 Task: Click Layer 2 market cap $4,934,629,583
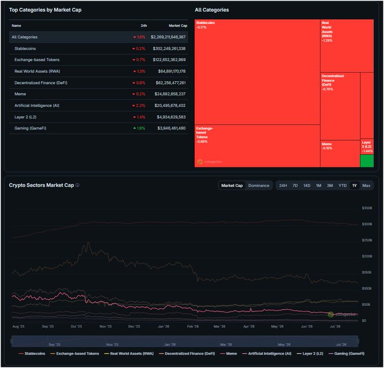tap(171, 117)
